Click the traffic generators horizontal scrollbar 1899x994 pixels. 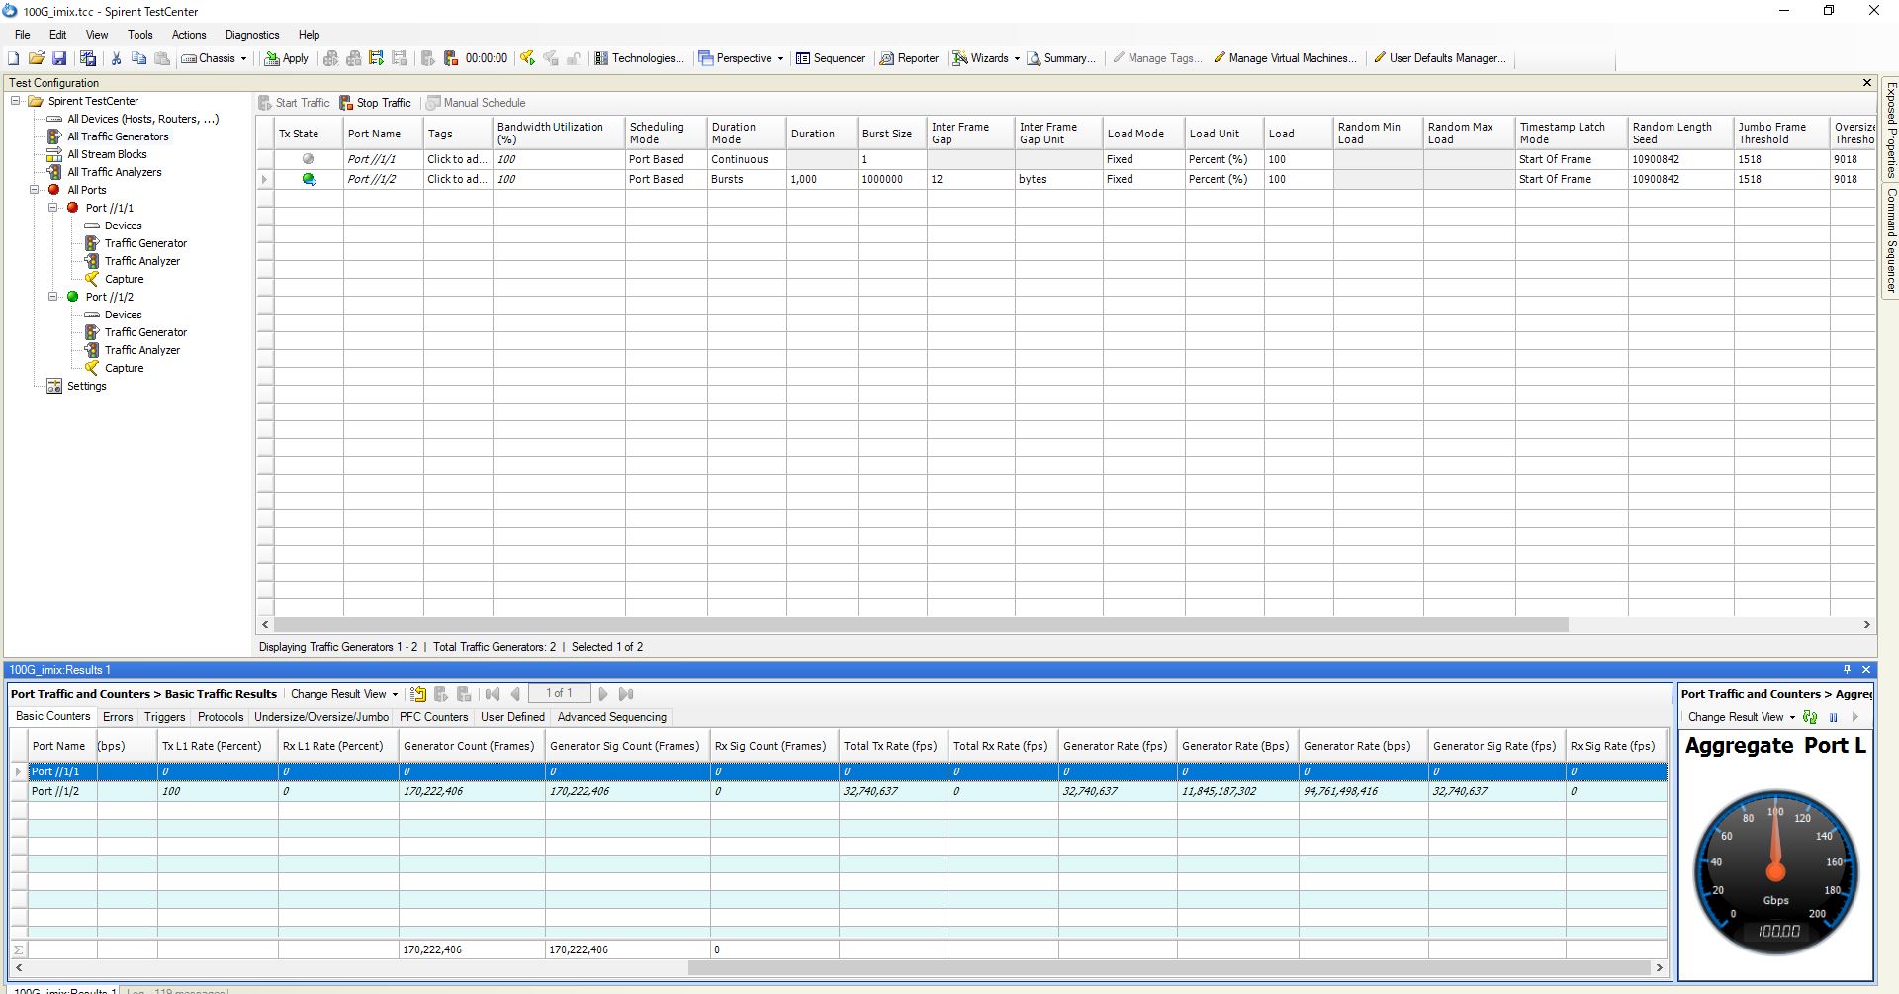[920, 625]
